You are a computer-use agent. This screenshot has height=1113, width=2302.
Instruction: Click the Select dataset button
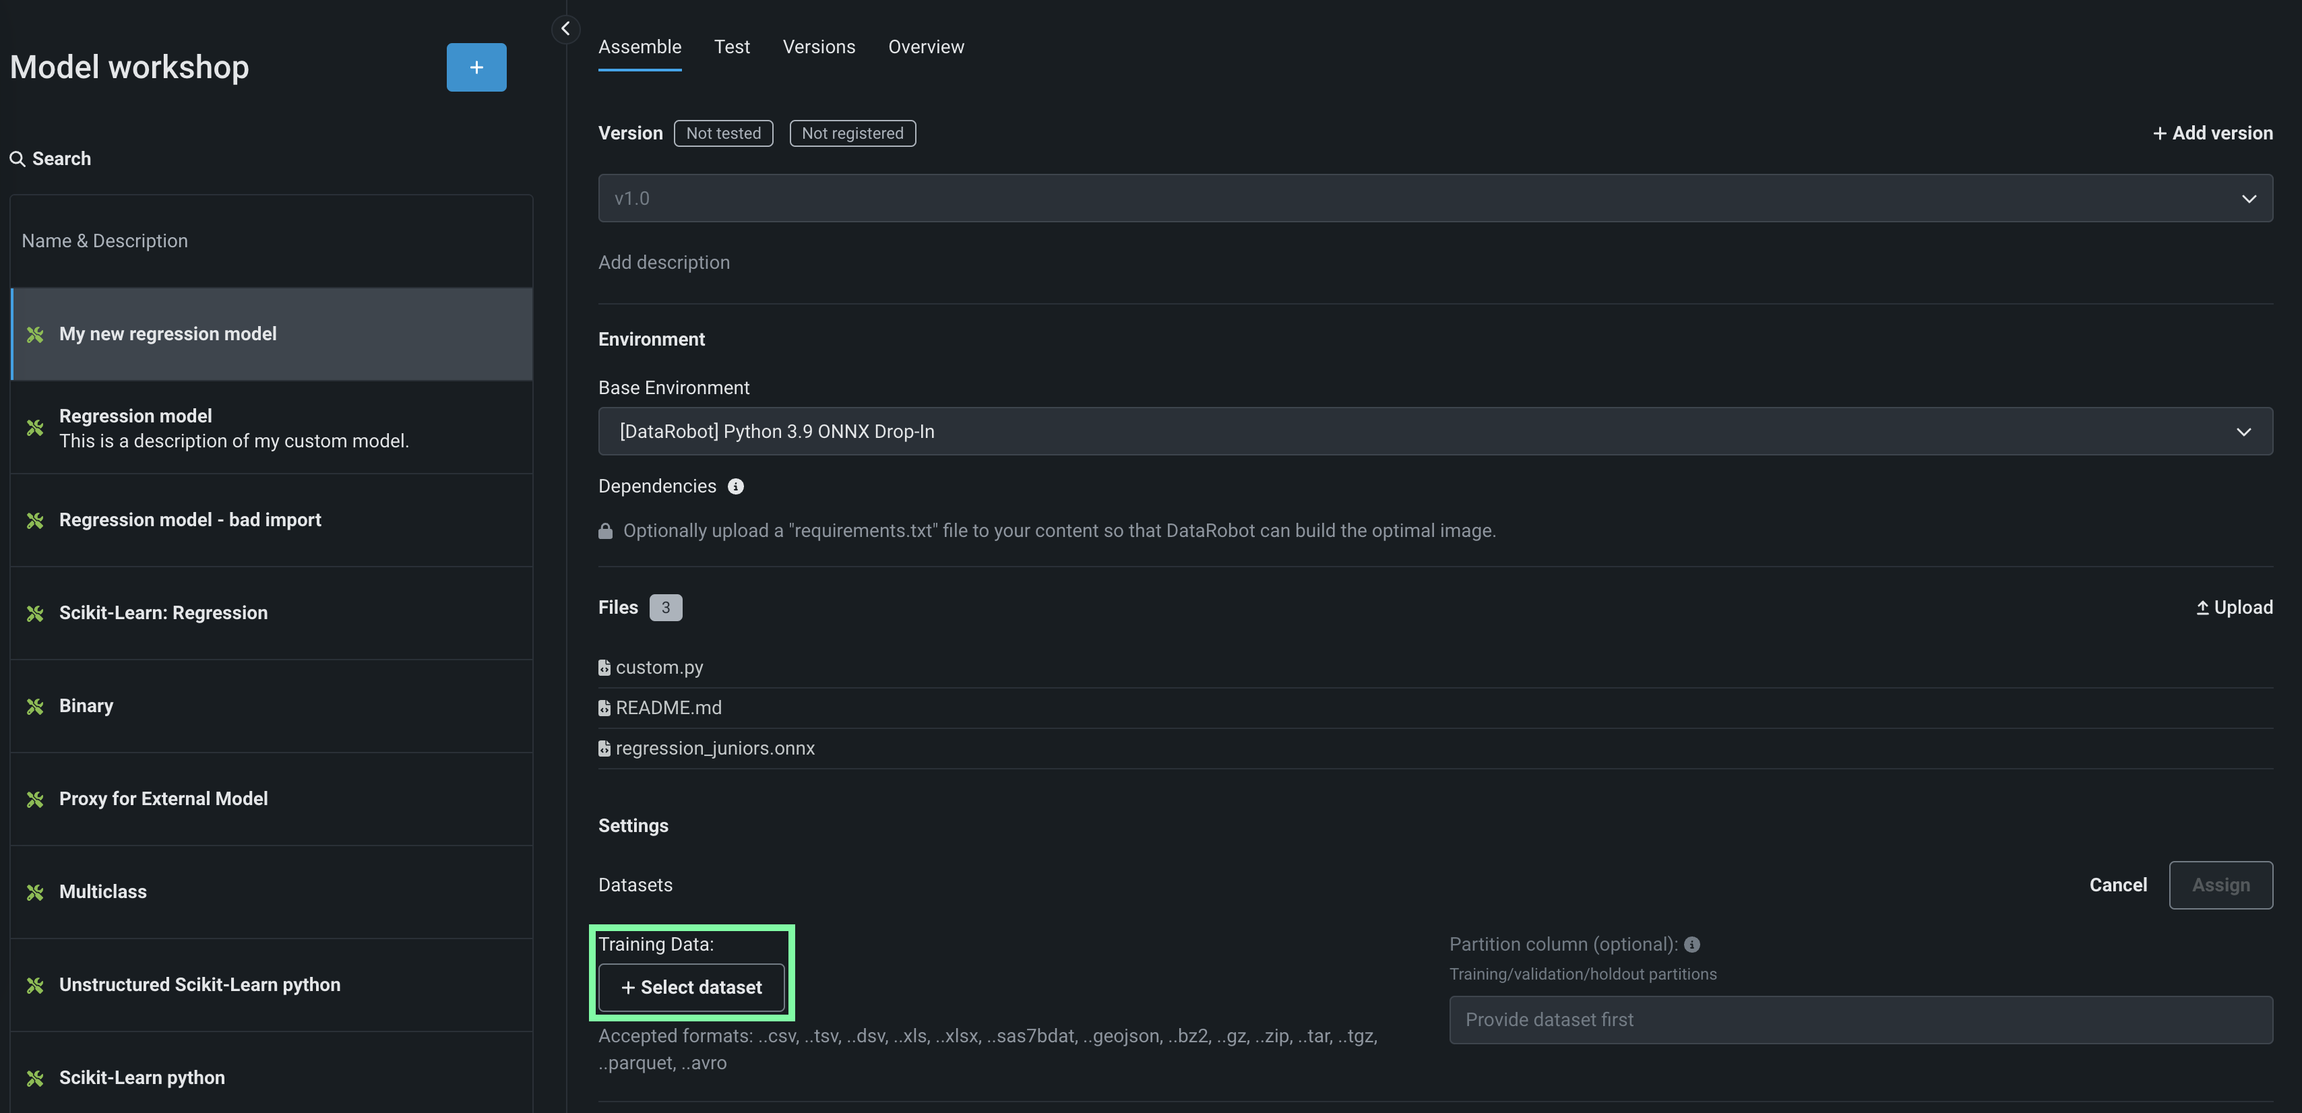691,987
